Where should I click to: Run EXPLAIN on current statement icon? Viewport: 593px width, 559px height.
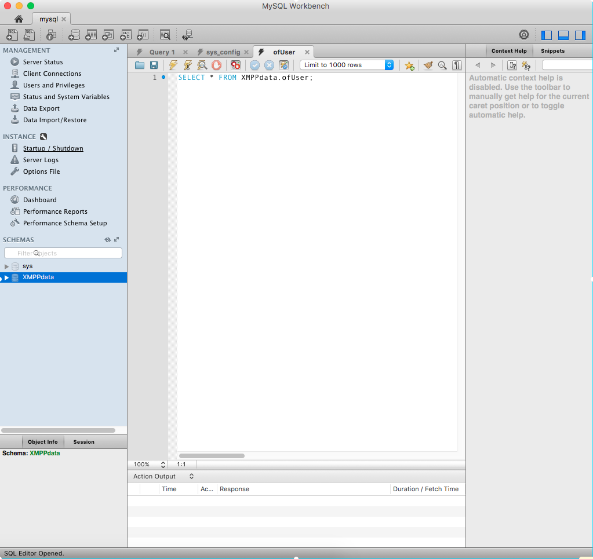[202, 65]
